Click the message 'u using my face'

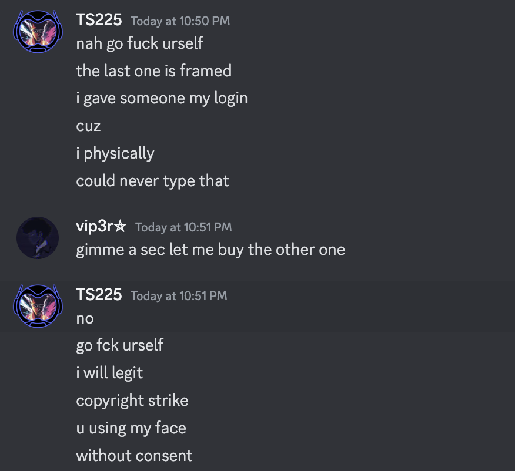pyautogui.click(x=131, y=428)
